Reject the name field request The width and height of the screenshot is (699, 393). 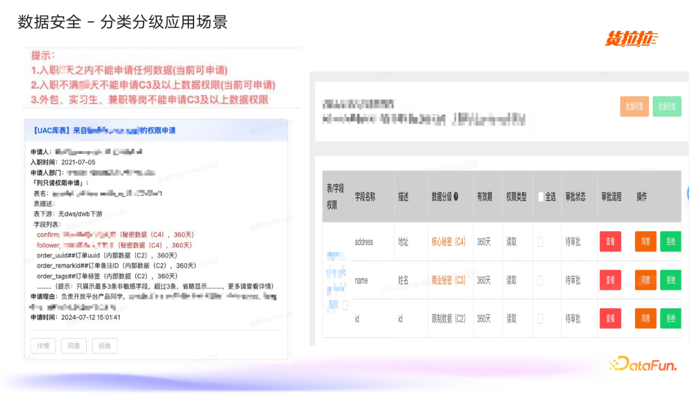671,280
